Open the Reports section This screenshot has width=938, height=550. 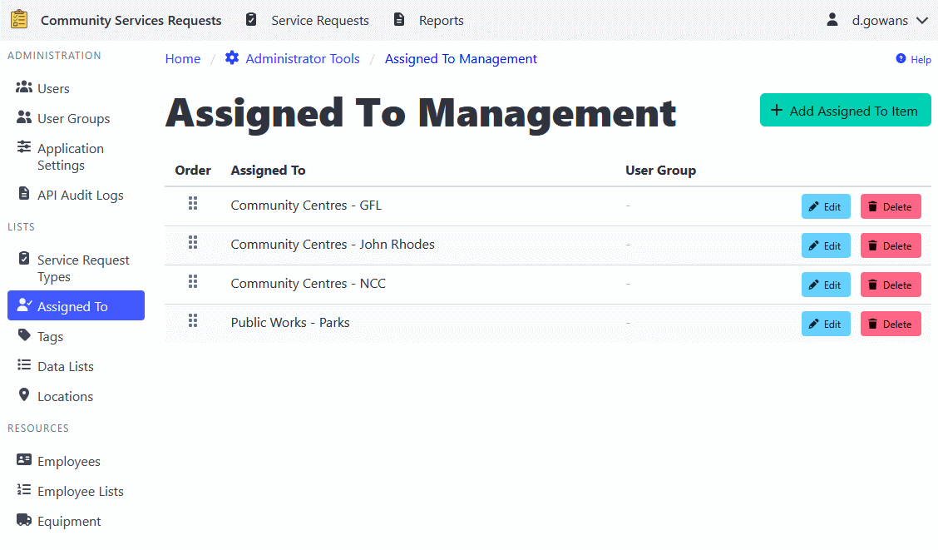[441, 19]
